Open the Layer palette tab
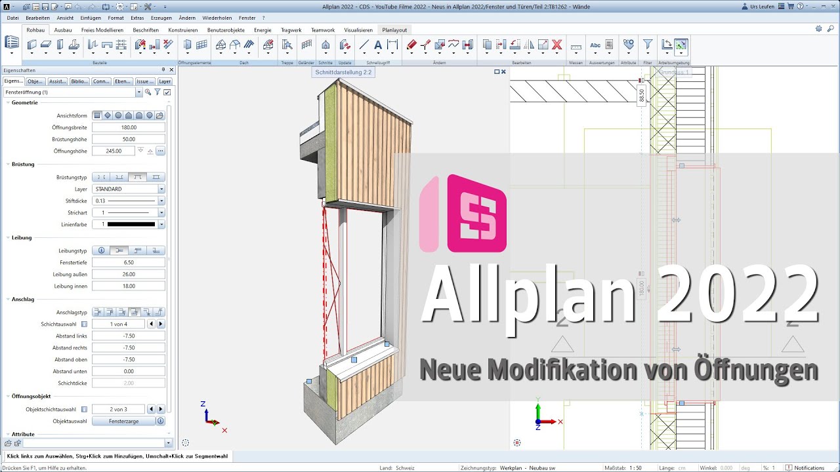840x472 pixels. click(x=165, y=81)
